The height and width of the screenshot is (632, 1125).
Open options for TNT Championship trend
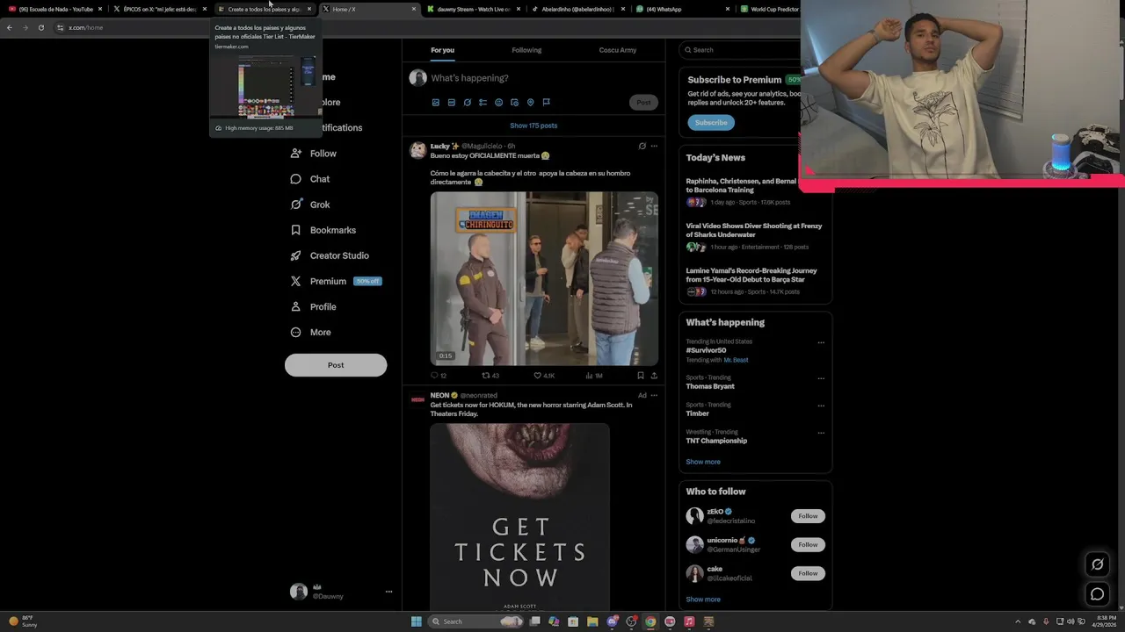821,433
